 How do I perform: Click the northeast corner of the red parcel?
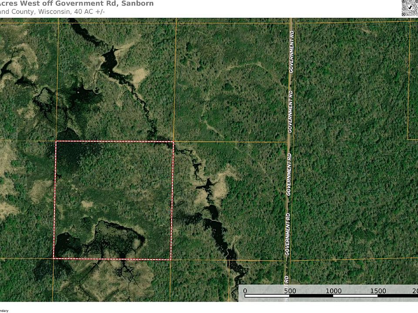173,142
